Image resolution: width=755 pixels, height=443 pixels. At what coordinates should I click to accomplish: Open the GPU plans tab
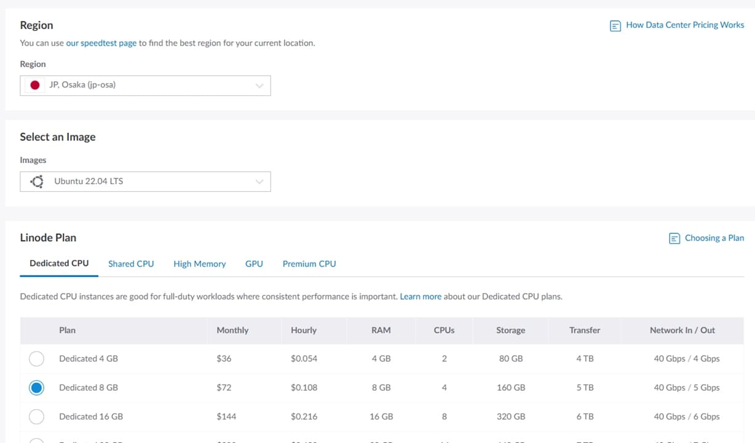click(254, 264)
